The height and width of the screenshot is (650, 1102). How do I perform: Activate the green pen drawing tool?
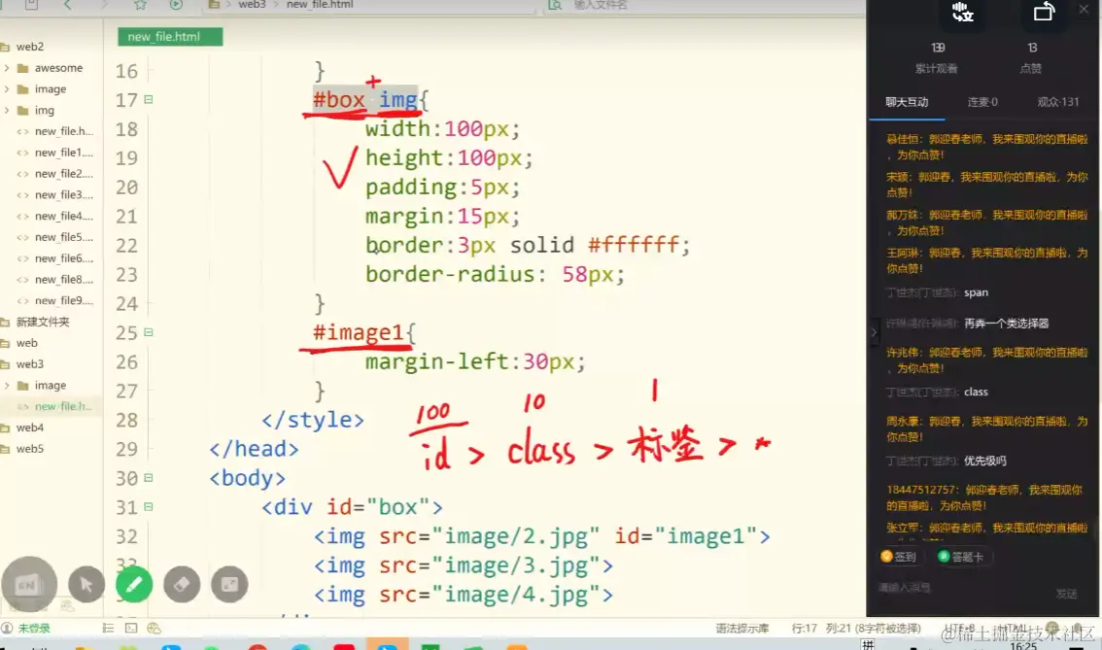click(x=134, y=584)
